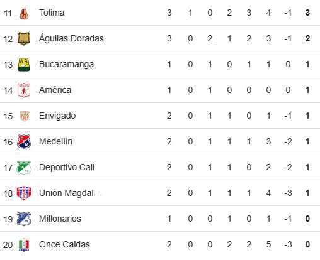Open the Medellín team name link
This screenshot has height=260, width=320.
[x=55, y=141]
